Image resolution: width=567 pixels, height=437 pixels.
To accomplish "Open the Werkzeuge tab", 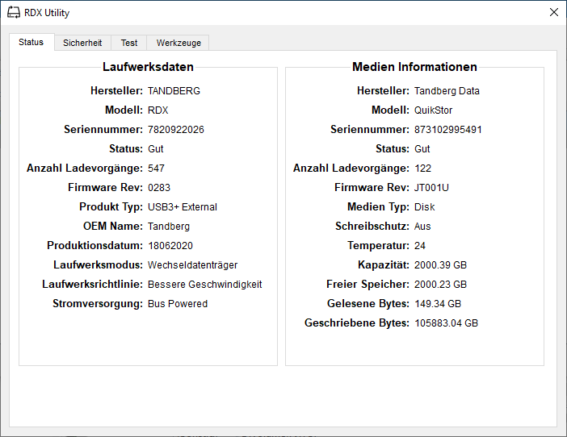I will pos(178,43).
